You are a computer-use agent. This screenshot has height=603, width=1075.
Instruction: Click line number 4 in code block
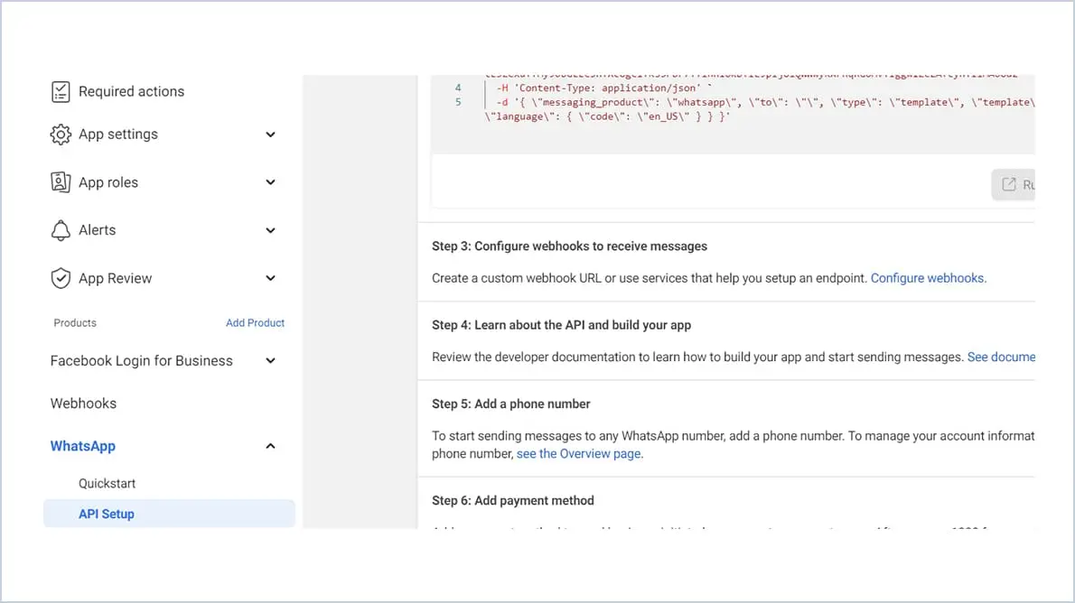coord(458,88)
